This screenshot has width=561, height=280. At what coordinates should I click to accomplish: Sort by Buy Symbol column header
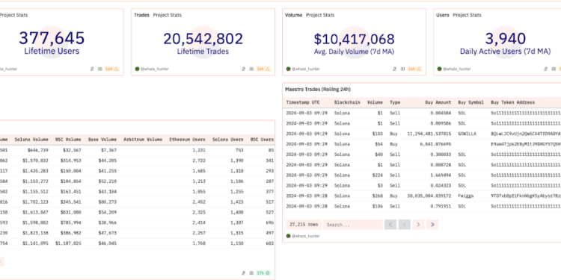471,102
